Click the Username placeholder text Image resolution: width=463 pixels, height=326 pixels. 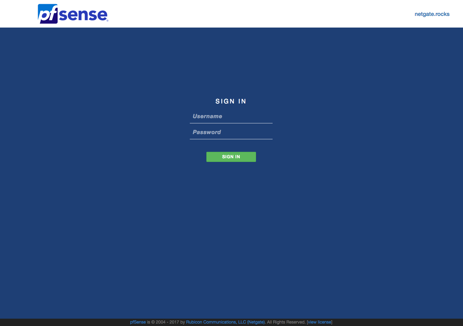(207, 116)
